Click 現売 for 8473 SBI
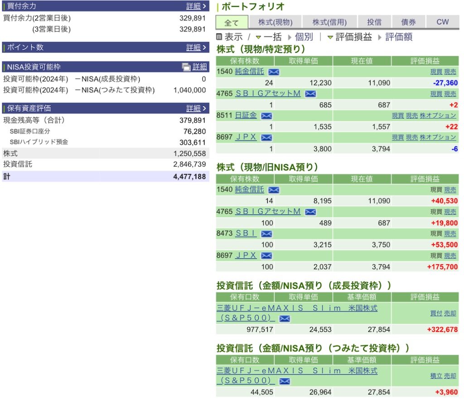Screen dimensions: 464x399 [450, 233]
